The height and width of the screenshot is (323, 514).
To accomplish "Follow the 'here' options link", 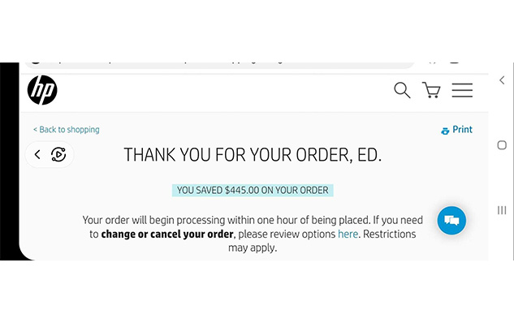I will [348, 235].
